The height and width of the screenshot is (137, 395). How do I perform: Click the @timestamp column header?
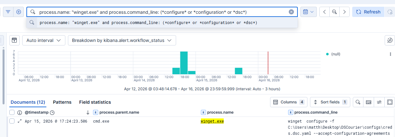tap(36, 112)
